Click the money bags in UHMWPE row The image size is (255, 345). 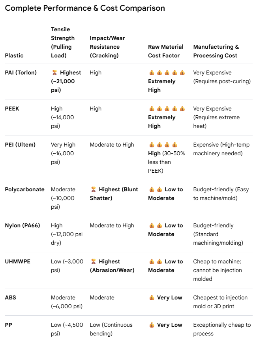click(156, 261)
